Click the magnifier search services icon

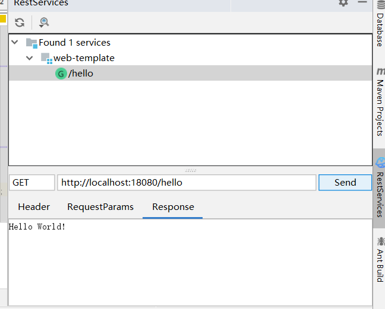point(44,23)
